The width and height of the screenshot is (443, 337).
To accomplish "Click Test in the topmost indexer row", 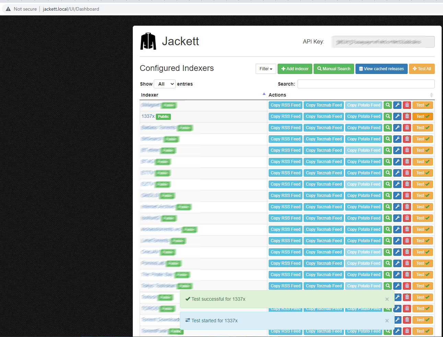I will (x=423, y=105).
